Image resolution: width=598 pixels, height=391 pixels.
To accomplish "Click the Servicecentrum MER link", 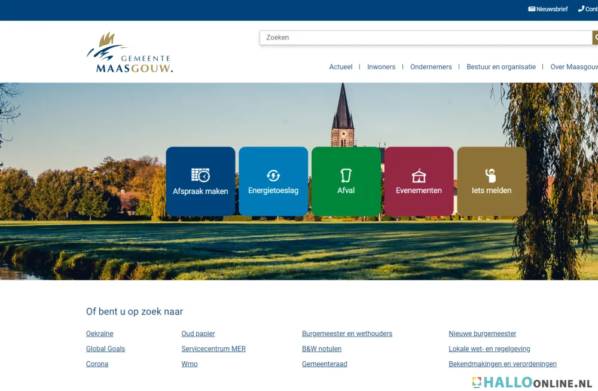I will click(x=213, y=349).
